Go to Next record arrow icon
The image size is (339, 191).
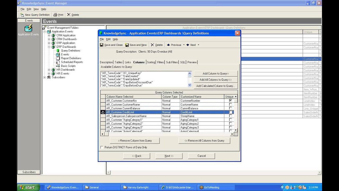coord(188,45)
